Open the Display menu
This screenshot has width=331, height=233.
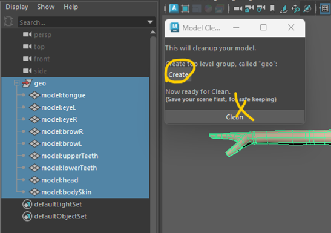click(17, 7)
